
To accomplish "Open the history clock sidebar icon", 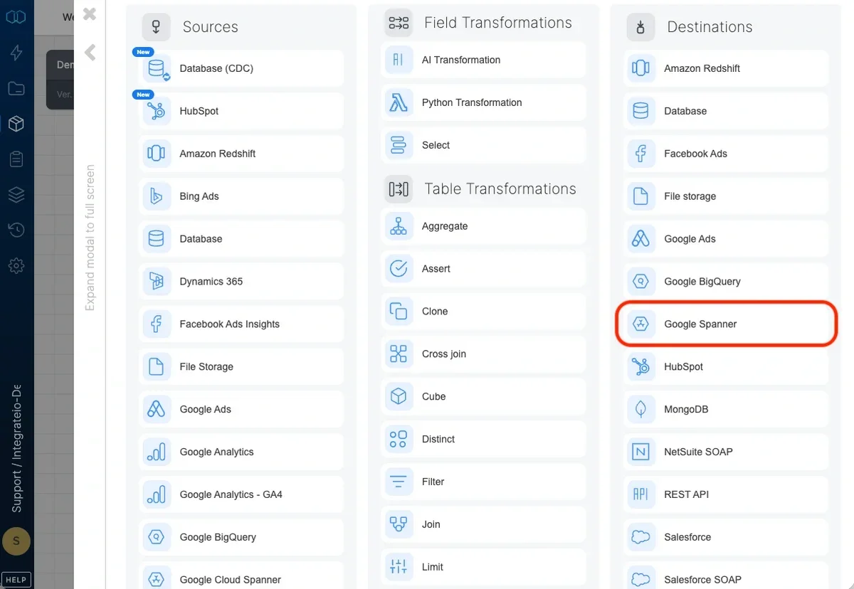I will 16,230.
